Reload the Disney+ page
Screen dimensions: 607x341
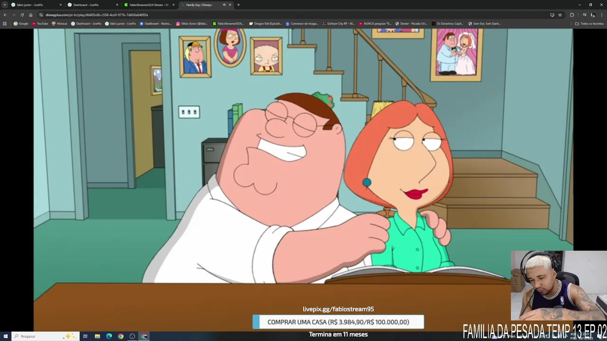click(x=22, y=15)
